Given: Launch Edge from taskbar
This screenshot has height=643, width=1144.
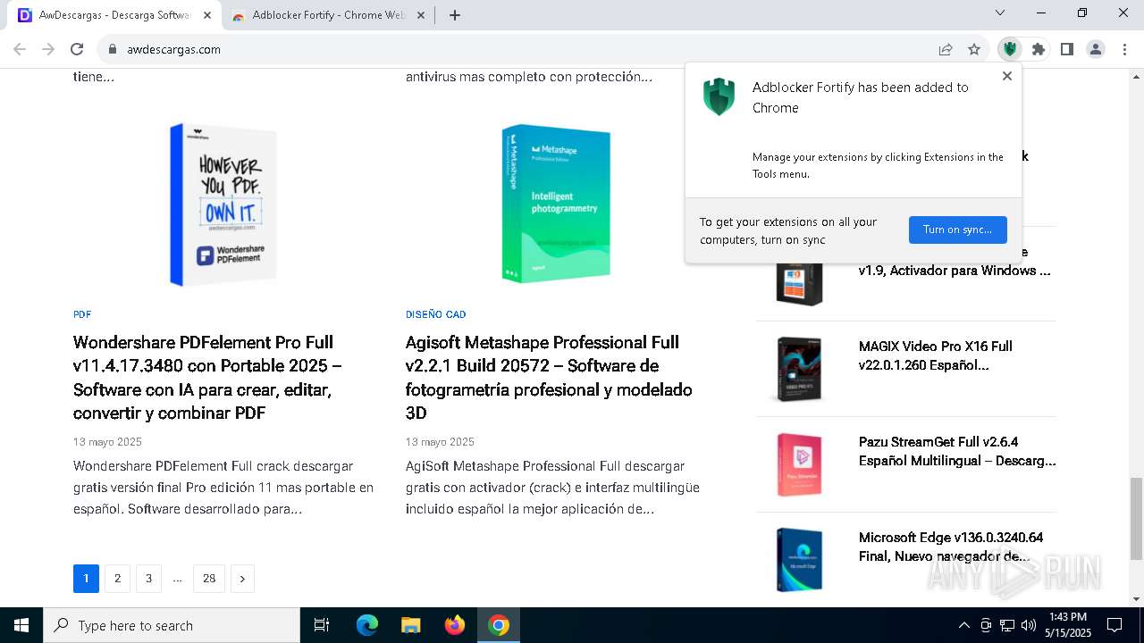Looking at the screenshot, I should [x=367, y=625].
